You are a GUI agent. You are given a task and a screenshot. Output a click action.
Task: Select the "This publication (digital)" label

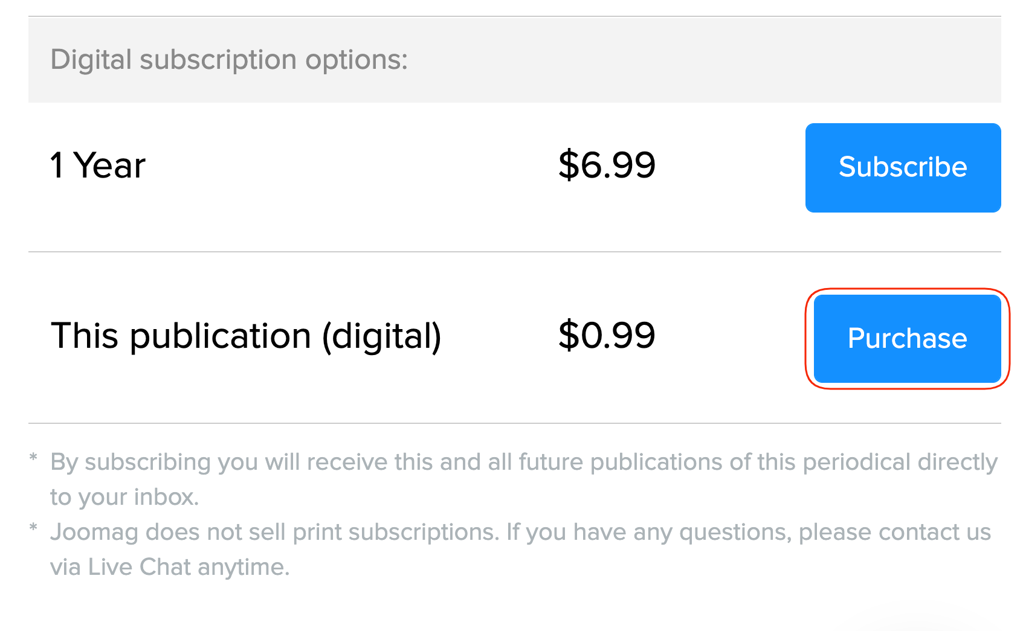(x=246, y=336)
